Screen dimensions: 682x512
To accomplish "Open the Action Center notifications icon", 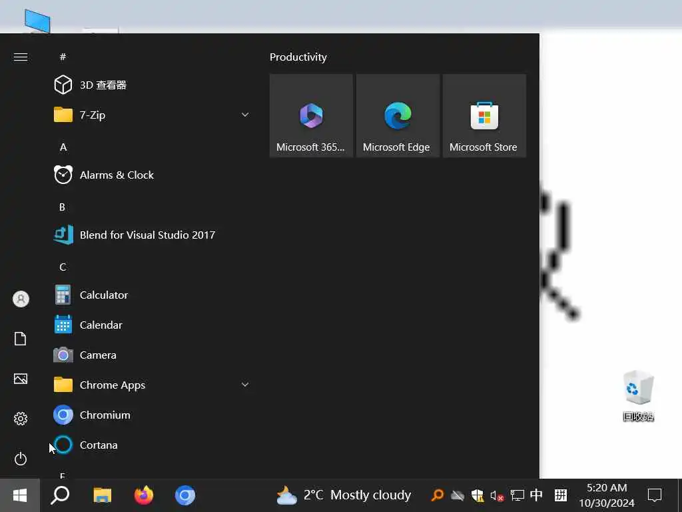I will [x=654, y=495].
